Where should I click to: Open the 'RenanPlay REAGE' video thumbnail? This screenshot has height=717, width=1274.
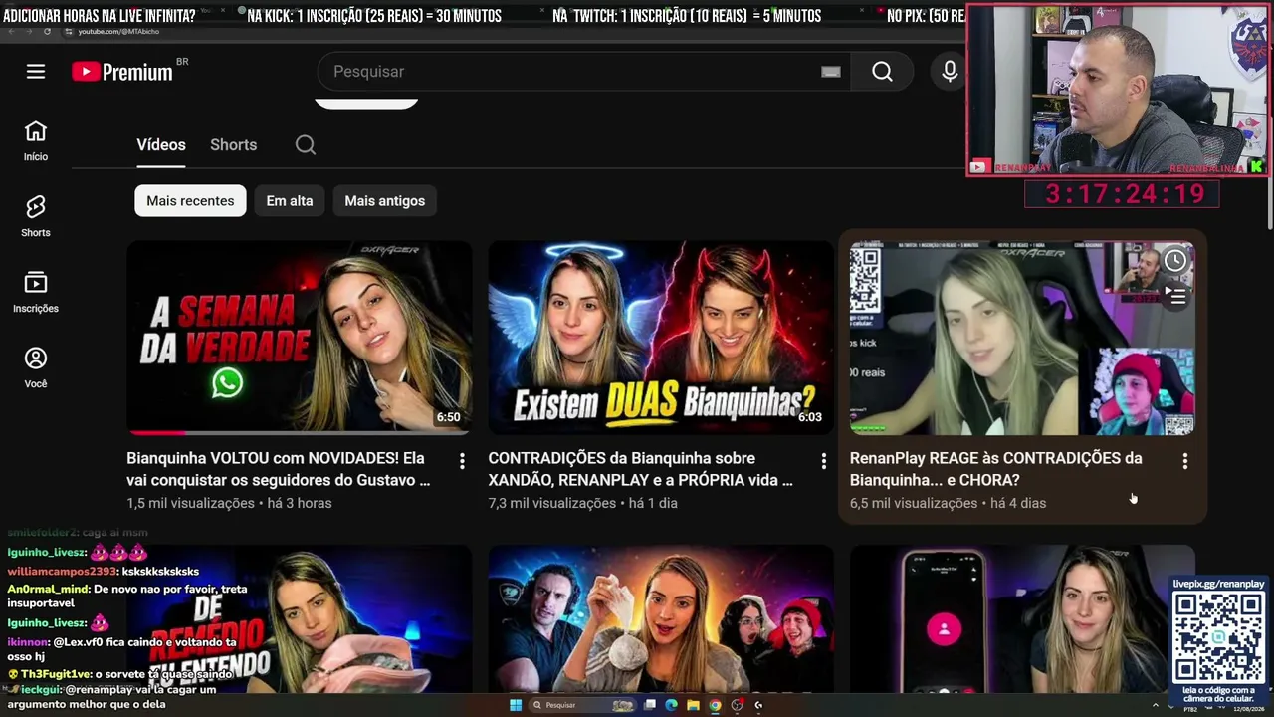point(1022,338)
